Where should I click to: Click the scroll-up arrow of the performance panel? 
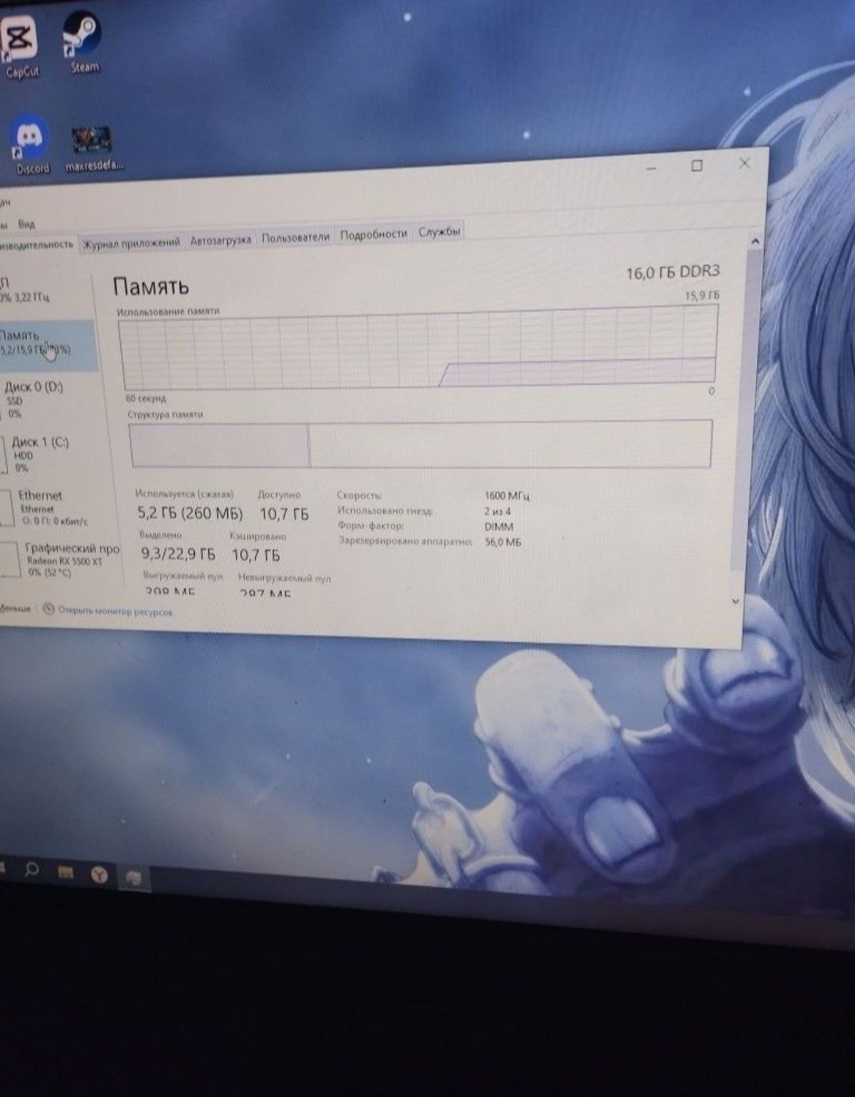(754, 241)
